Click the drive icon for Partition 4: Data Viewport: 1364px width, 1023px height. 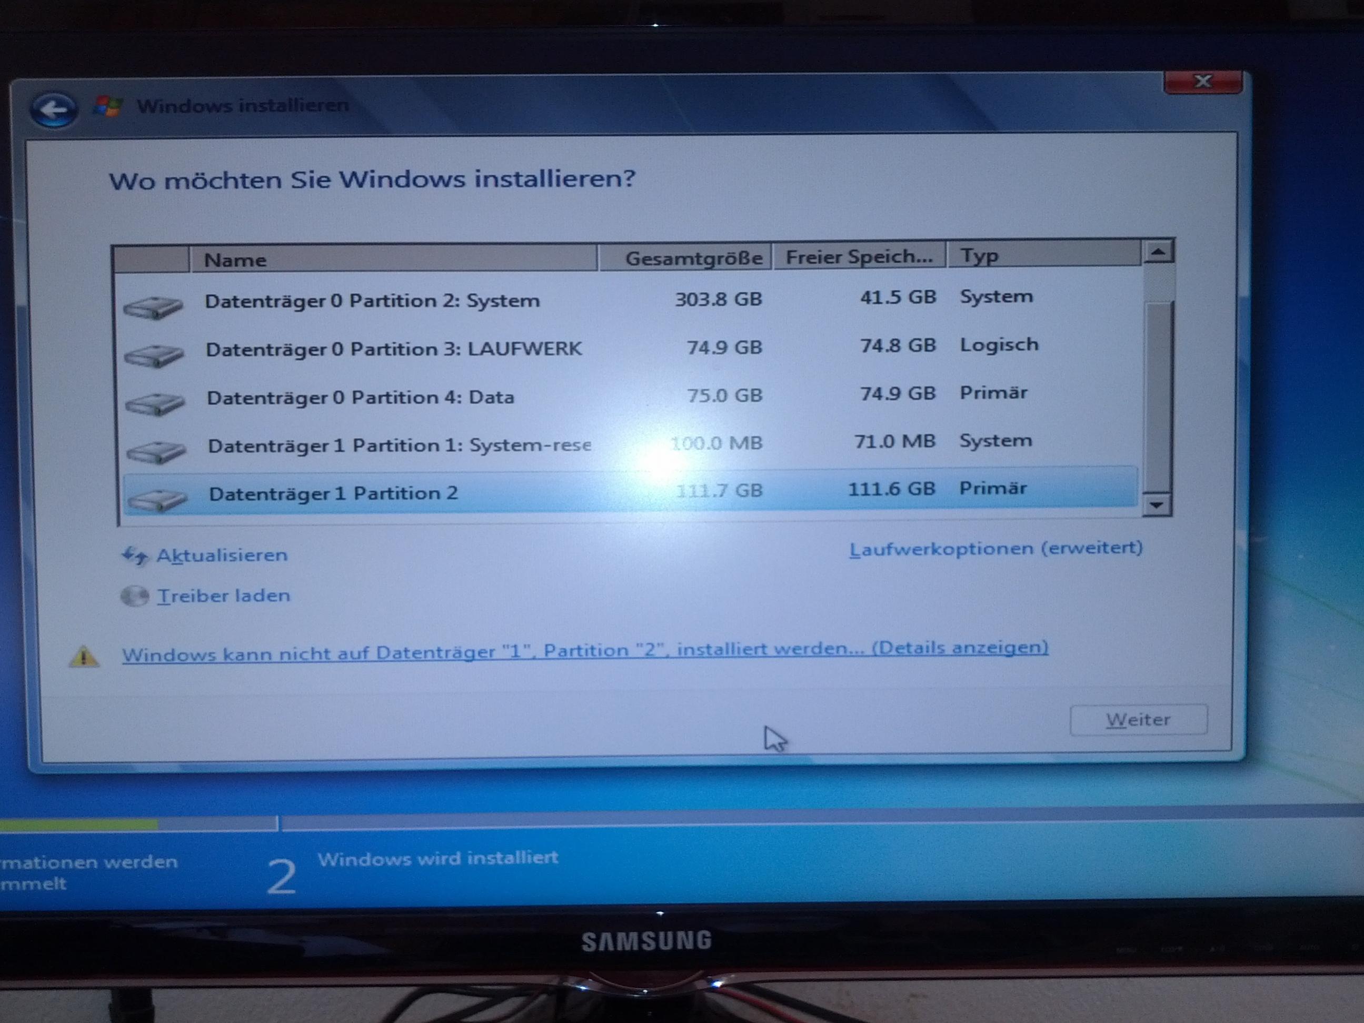click(x=155, y=403)
